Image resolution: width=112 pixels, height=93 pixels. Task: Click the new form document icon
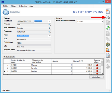(x=108, y=12)
